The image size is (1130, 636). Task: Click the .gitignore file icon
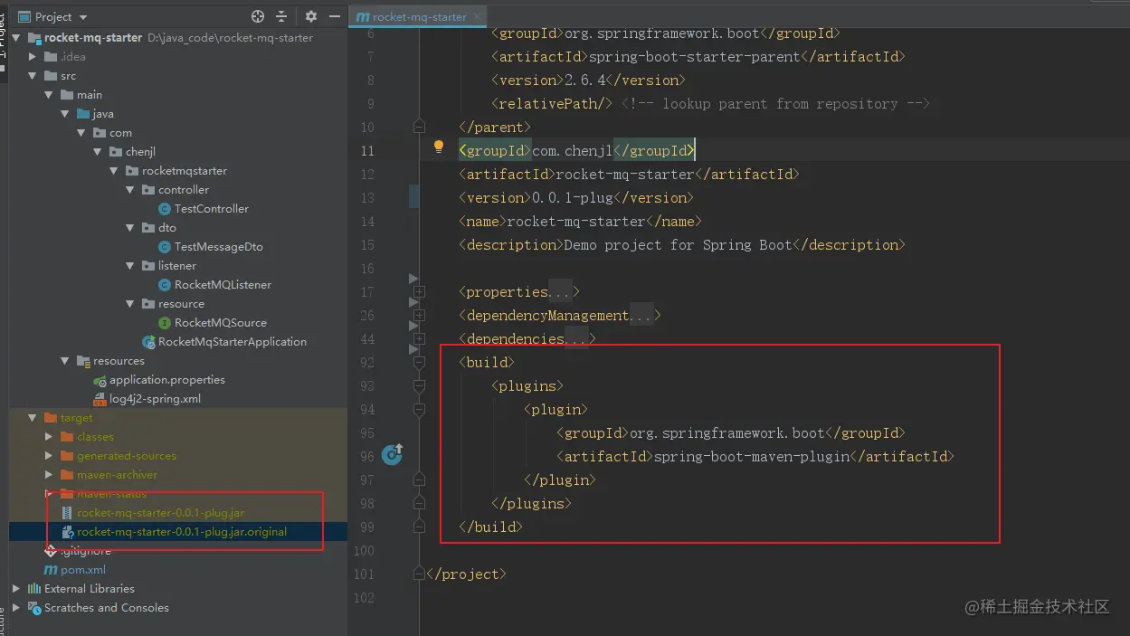51,551
